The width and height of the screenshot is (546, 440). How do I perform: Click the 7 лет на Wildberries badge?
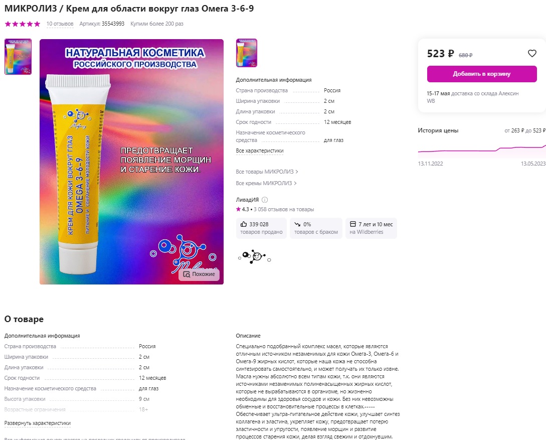371,228
